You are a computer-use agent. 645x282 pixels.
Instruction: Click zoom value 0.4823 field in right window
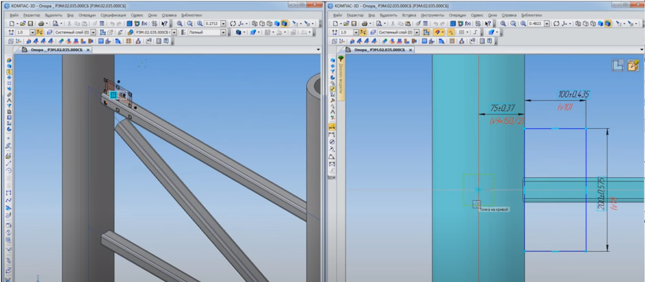click(x=535, y=24)
